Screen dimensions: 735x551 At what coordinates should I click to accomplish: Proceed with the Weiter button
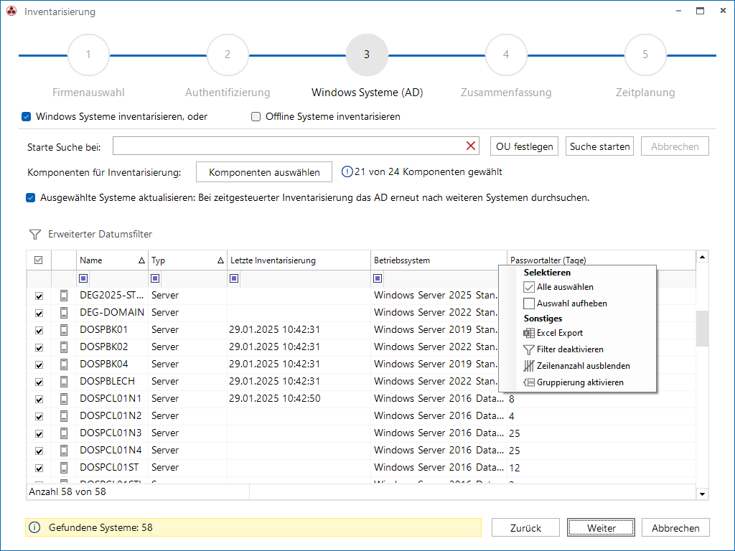(x=601, y=527)
